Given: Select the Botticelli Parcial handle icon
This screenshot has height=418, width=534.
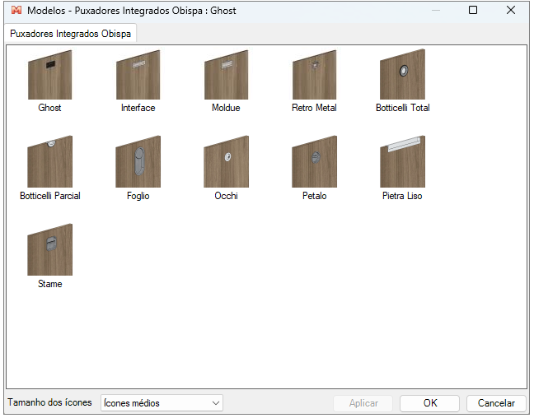Looking at the screenshot, I should (50, 161).
